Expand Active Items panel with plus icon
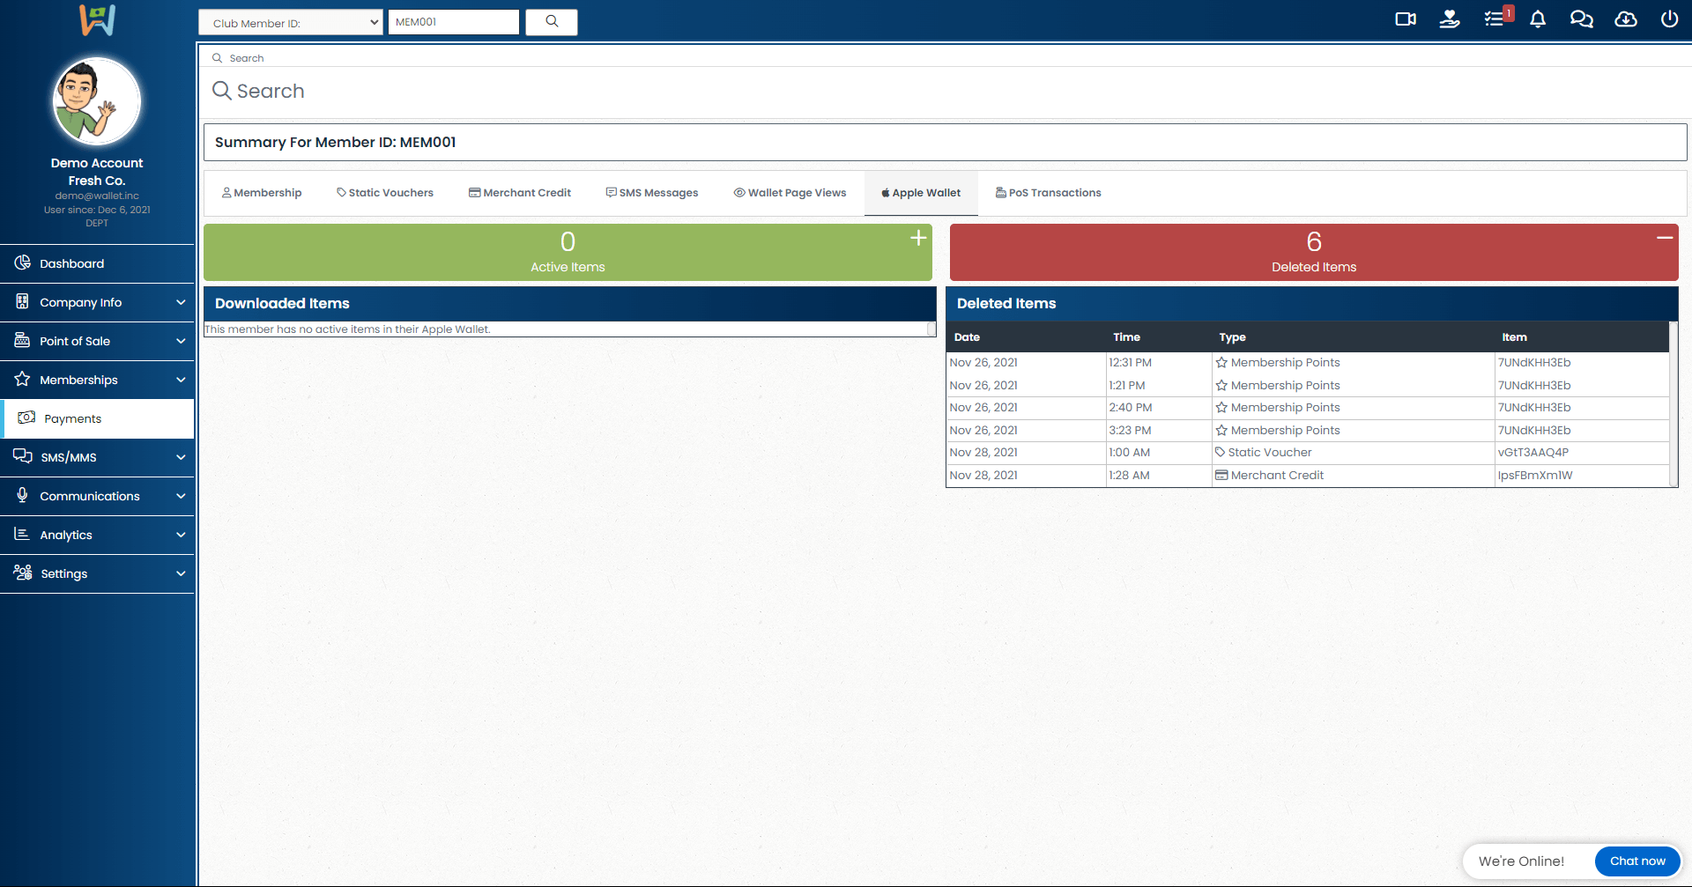The width and height of the screenshot is (1692, 887). [918, 238]
